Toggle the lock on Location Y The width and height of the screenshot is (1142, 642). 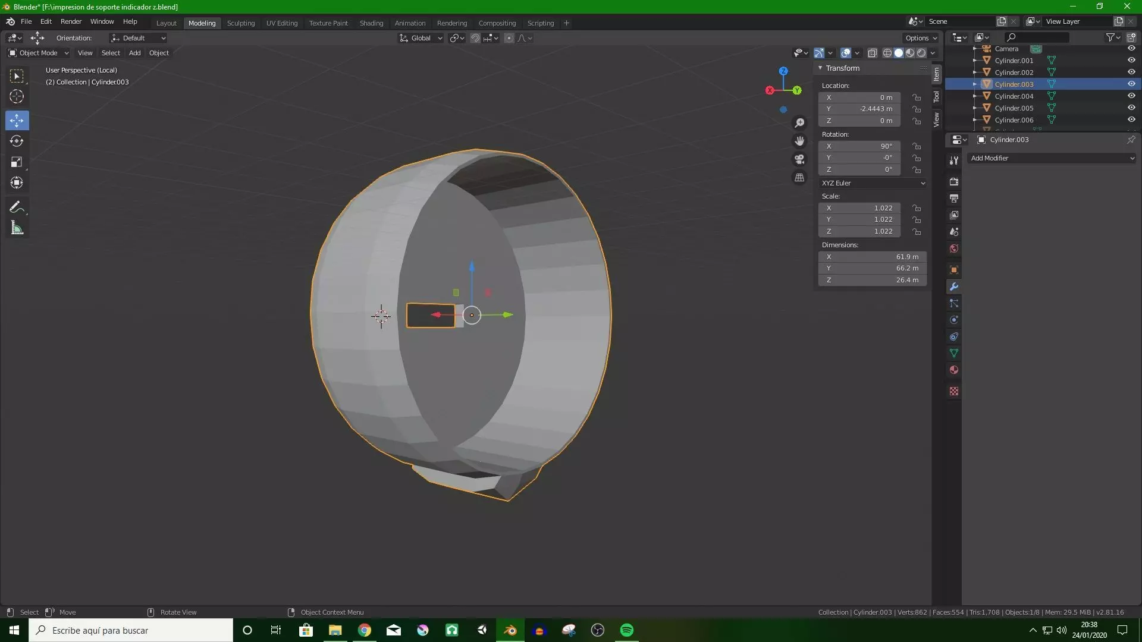(917, 109)
